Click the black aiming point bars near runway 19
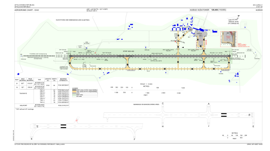The height and width of the screenshot is (151, 270). coord(224,115)
